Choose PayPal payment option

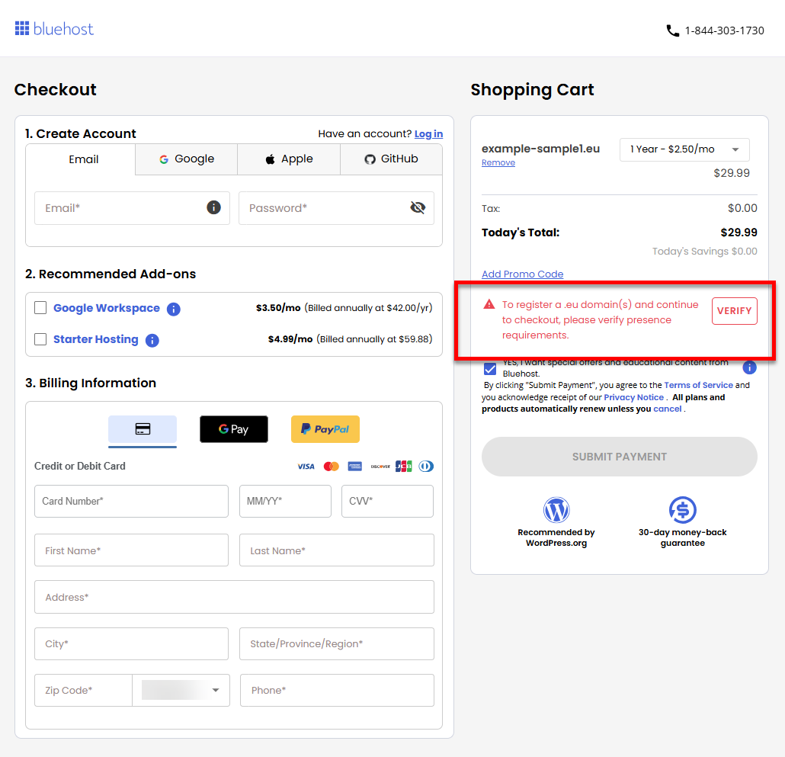click(x=325, y=429)
